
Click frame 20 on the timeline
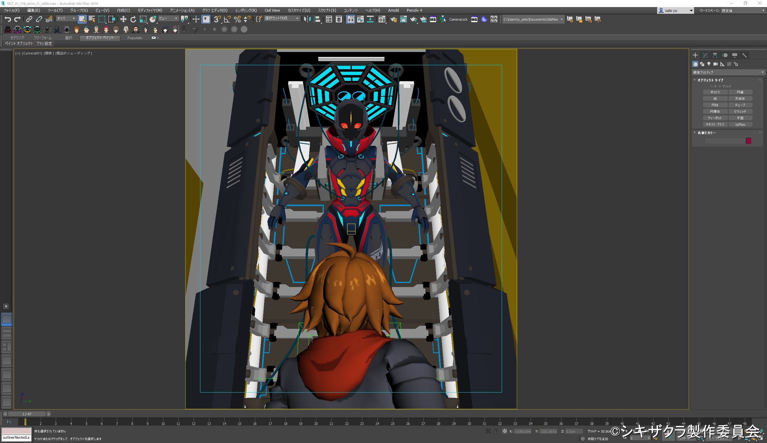tap(316, 423)
